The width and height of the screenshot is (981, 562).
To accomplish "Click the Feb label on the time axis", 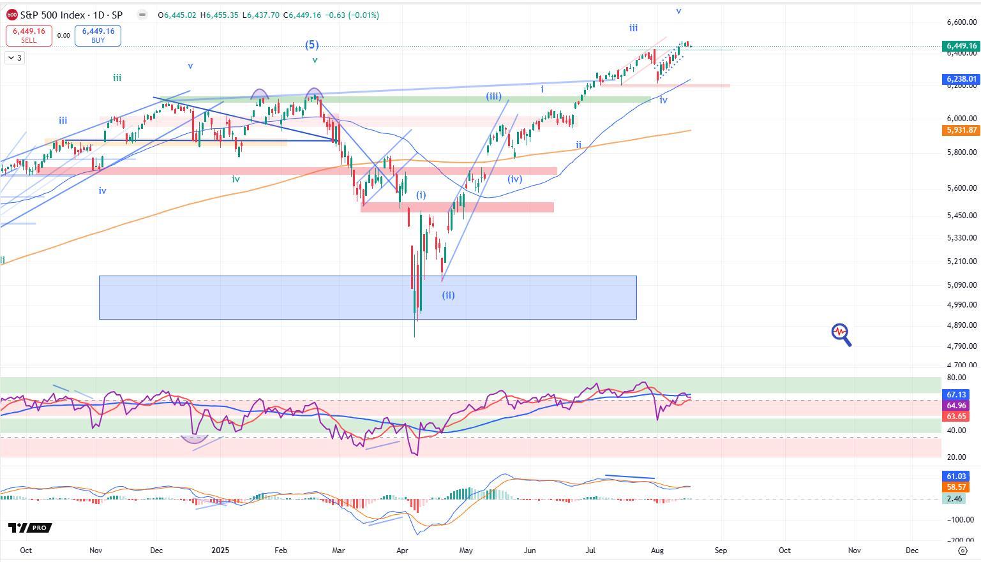I will (x=280, y=550).
